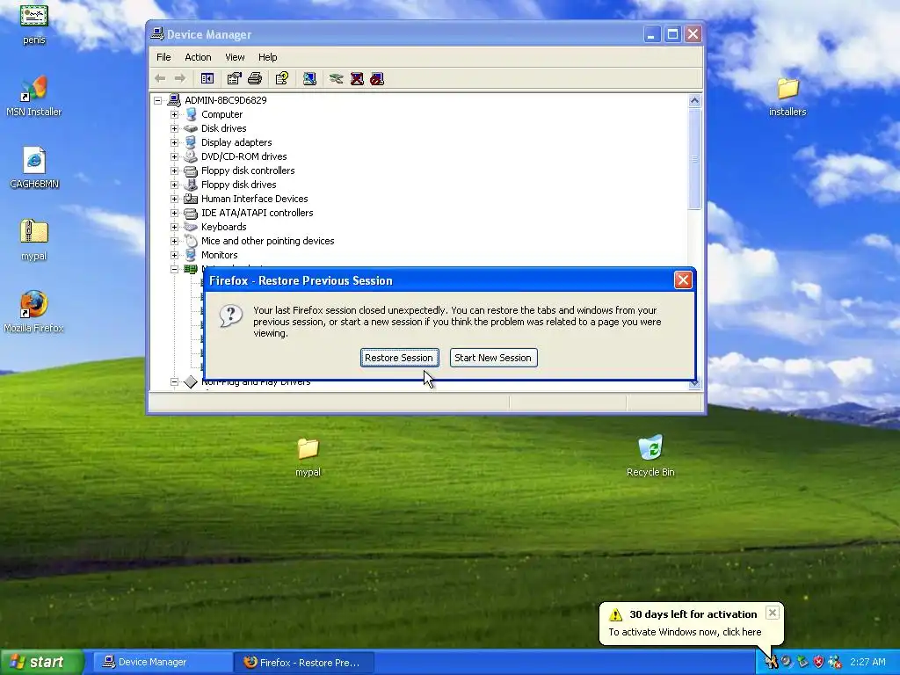This screenshot has width=900, height=675.
Task: Open the Help menu
Action: coord(267,57)
